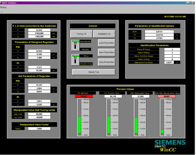The image size is (196, 155).
Task: Select the interconnected controller P field 32,954
Action: (x=39, y=30)
